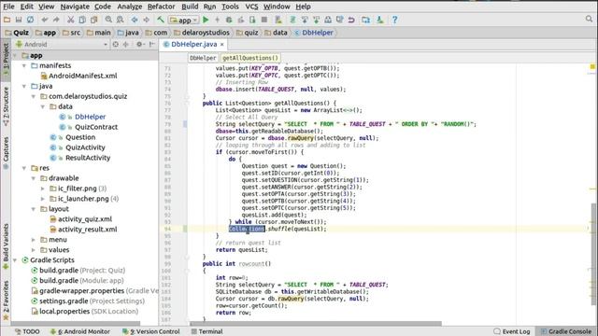
Task: Click the Save All toolbar icon
Action: [x=19, y=20]
